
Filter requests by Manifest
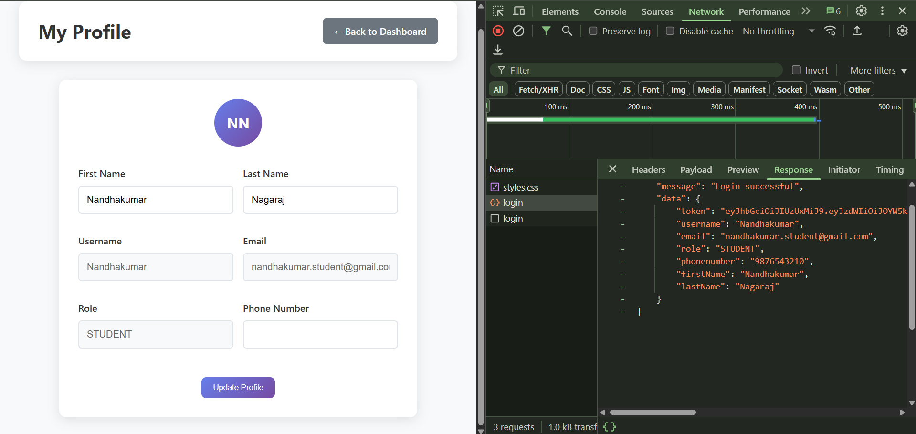(749, 89)
